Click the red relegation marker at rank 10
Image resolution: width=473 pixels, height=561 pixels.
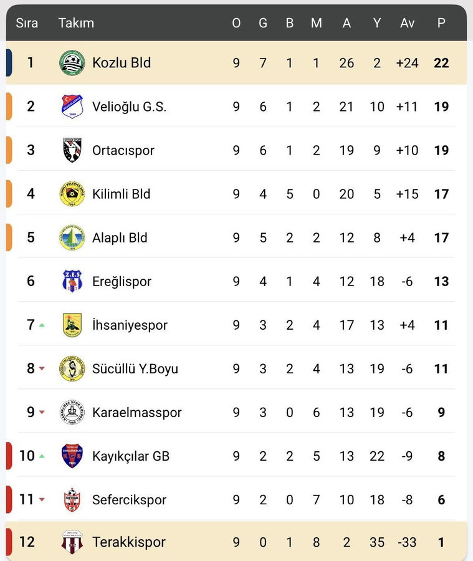9,456
